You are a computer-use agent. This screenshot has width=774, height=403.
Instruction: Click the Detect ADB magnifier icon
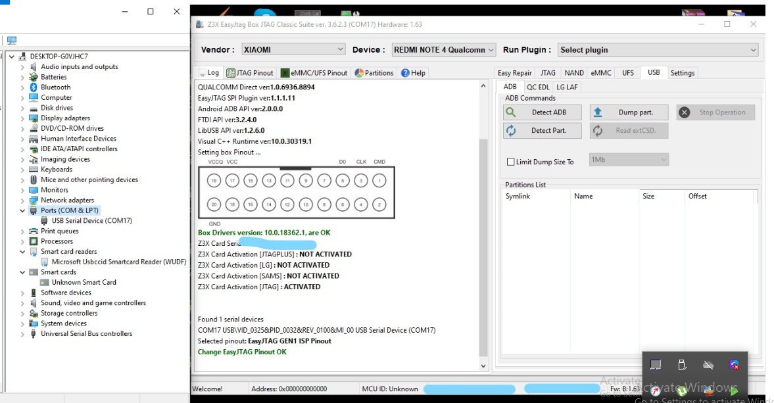pos(511,112)
